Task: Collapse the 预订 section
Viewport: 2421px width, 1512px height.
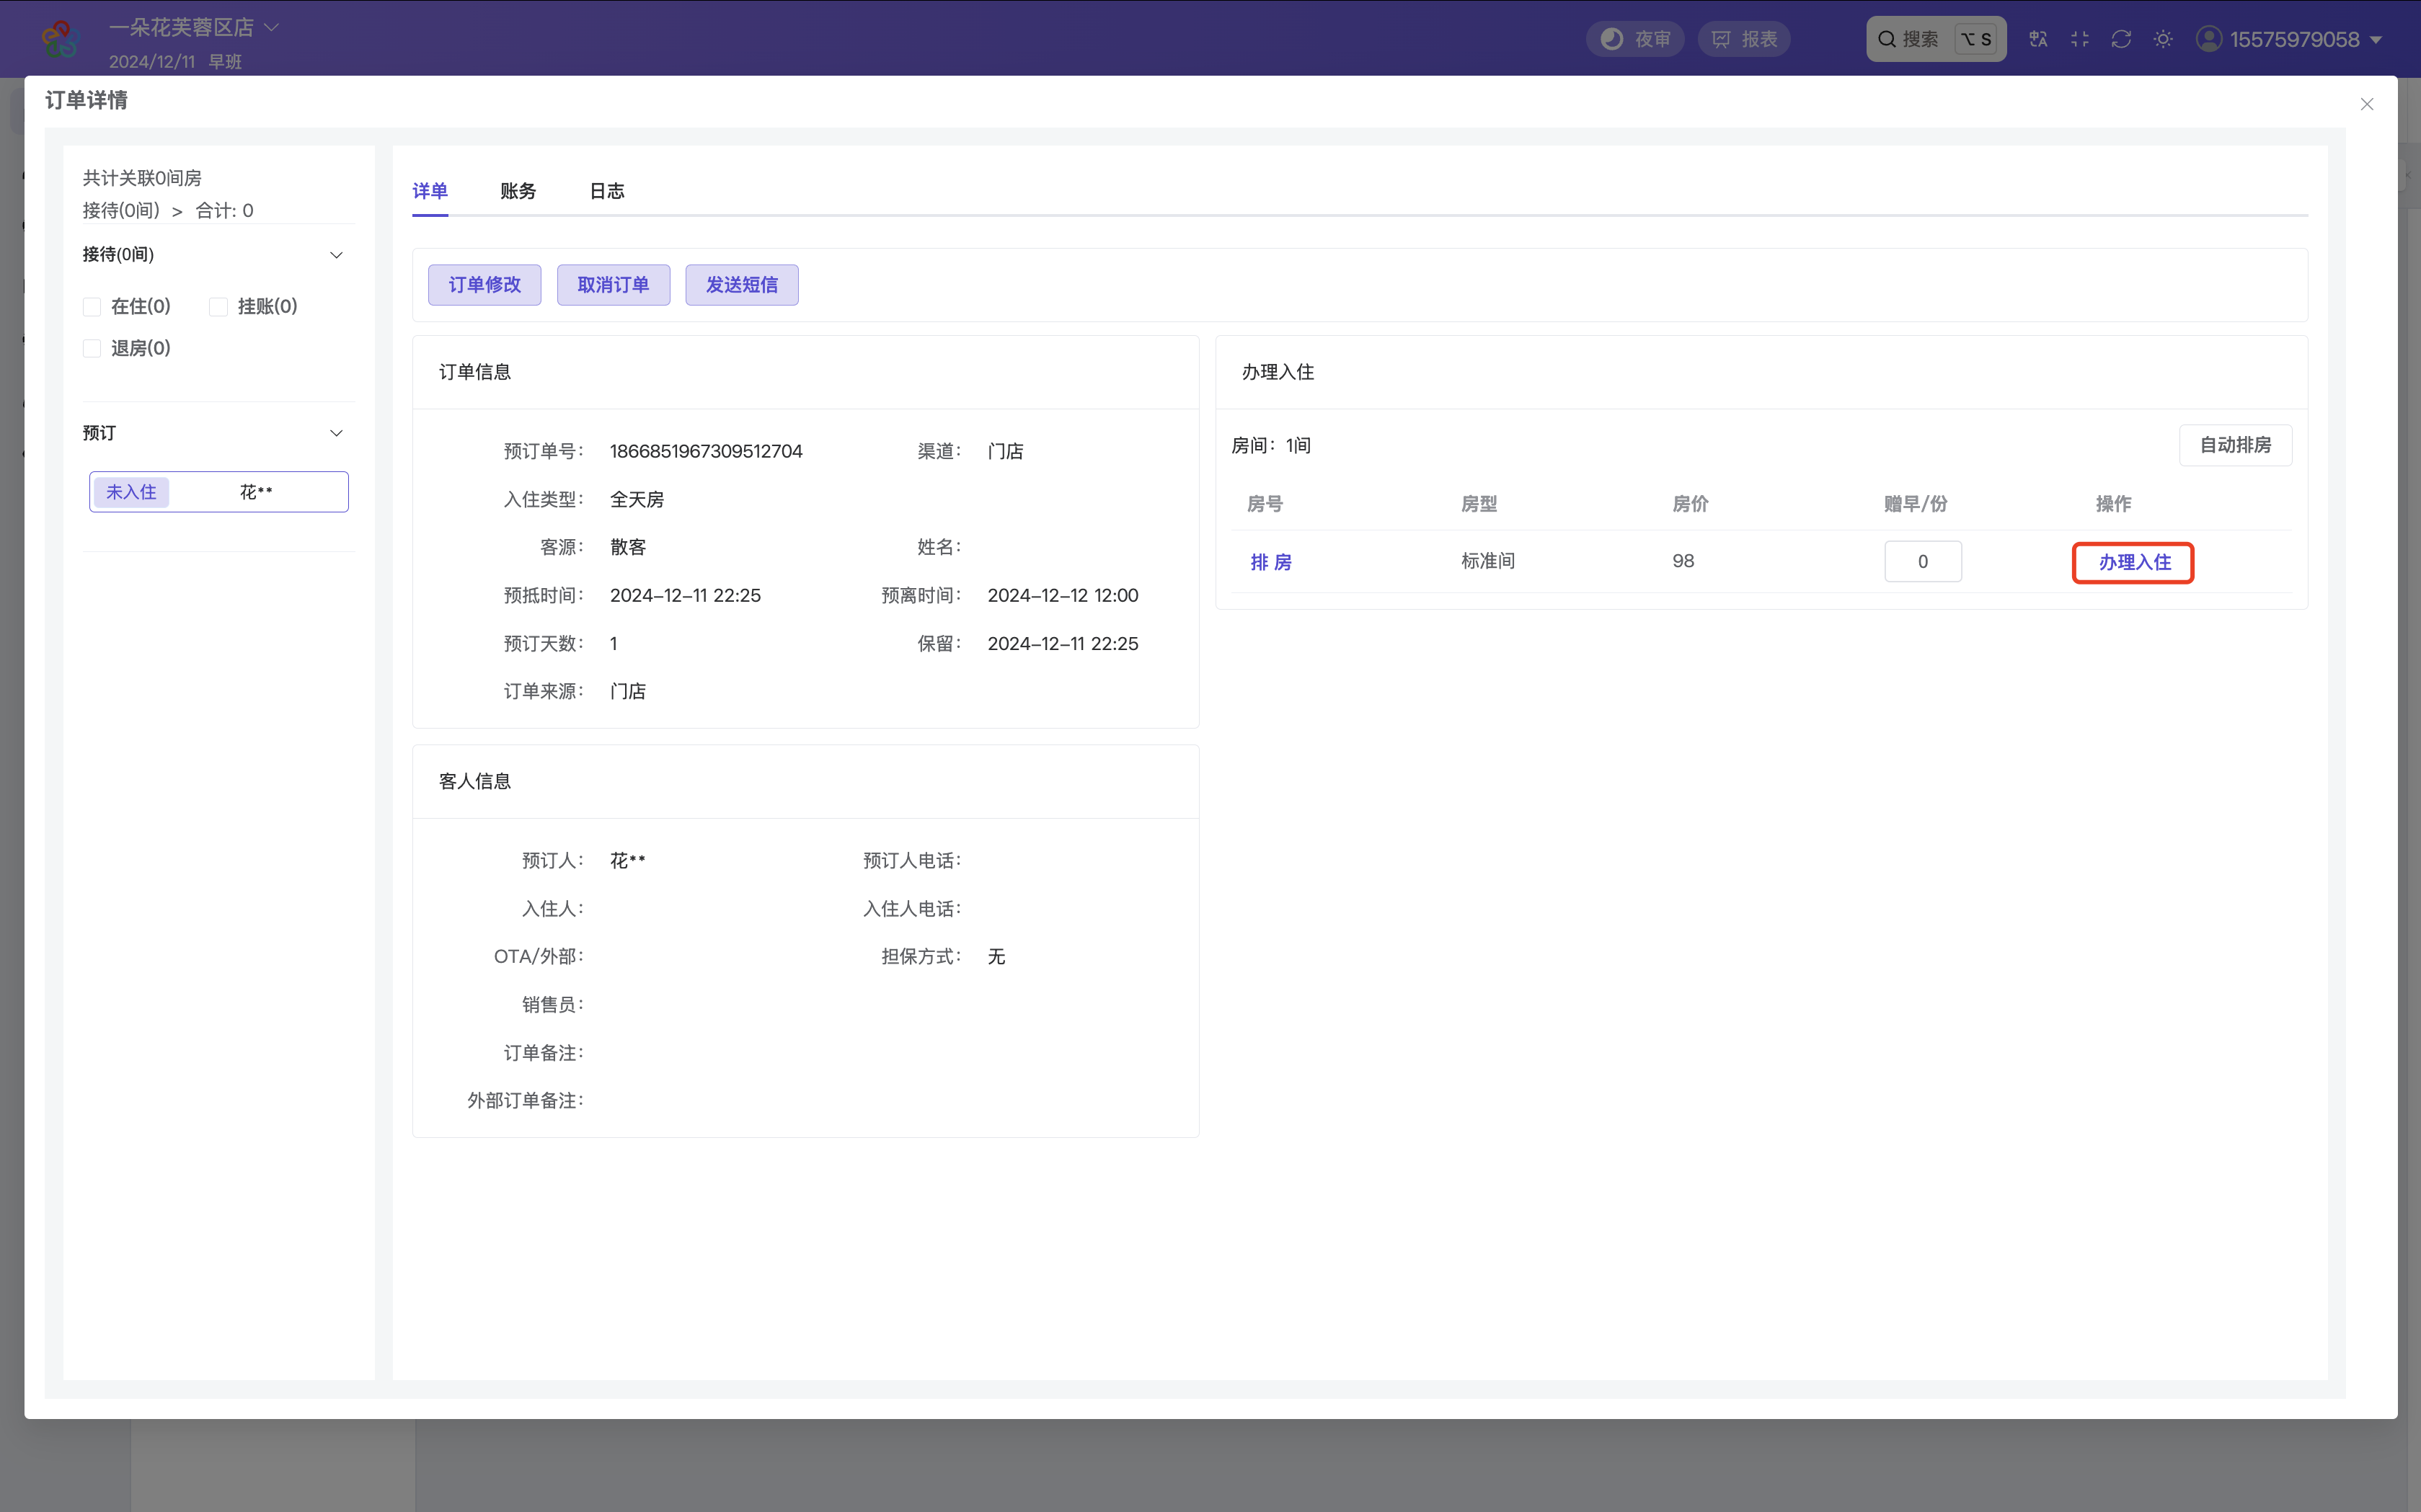Action: point(336,433)
